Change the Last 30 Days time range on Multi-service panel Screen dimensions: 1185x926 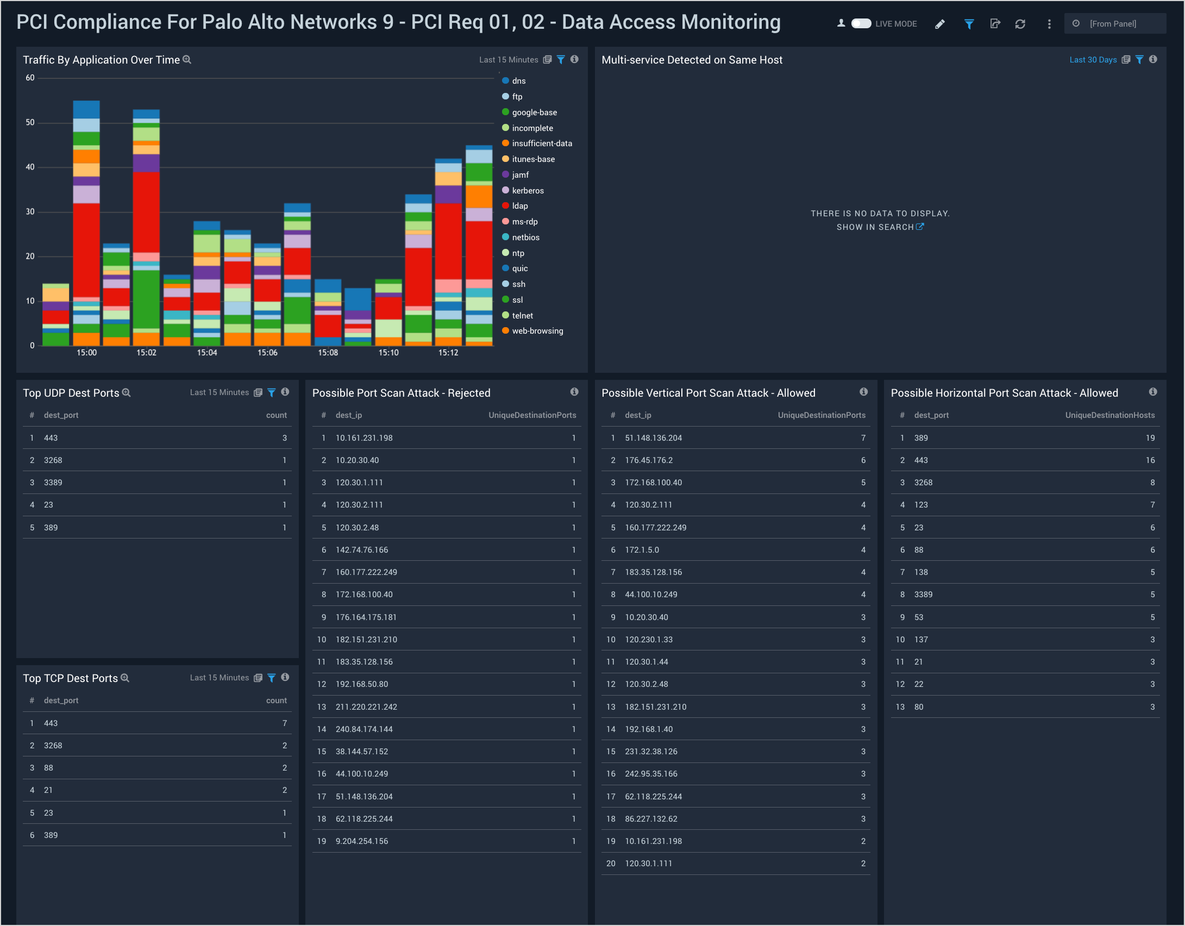coord(1093,60)
